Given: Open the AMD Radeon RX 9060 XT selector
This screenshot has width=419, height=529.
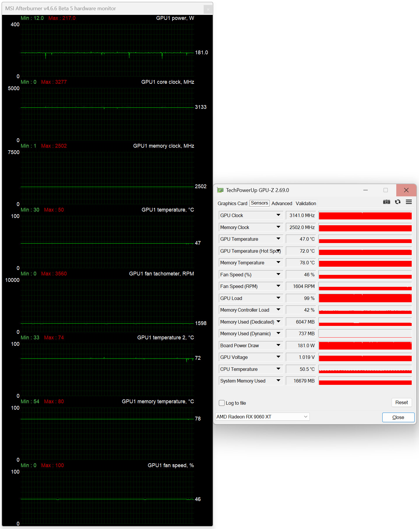Looking at the screenshot, I should (x=262, y=417).
